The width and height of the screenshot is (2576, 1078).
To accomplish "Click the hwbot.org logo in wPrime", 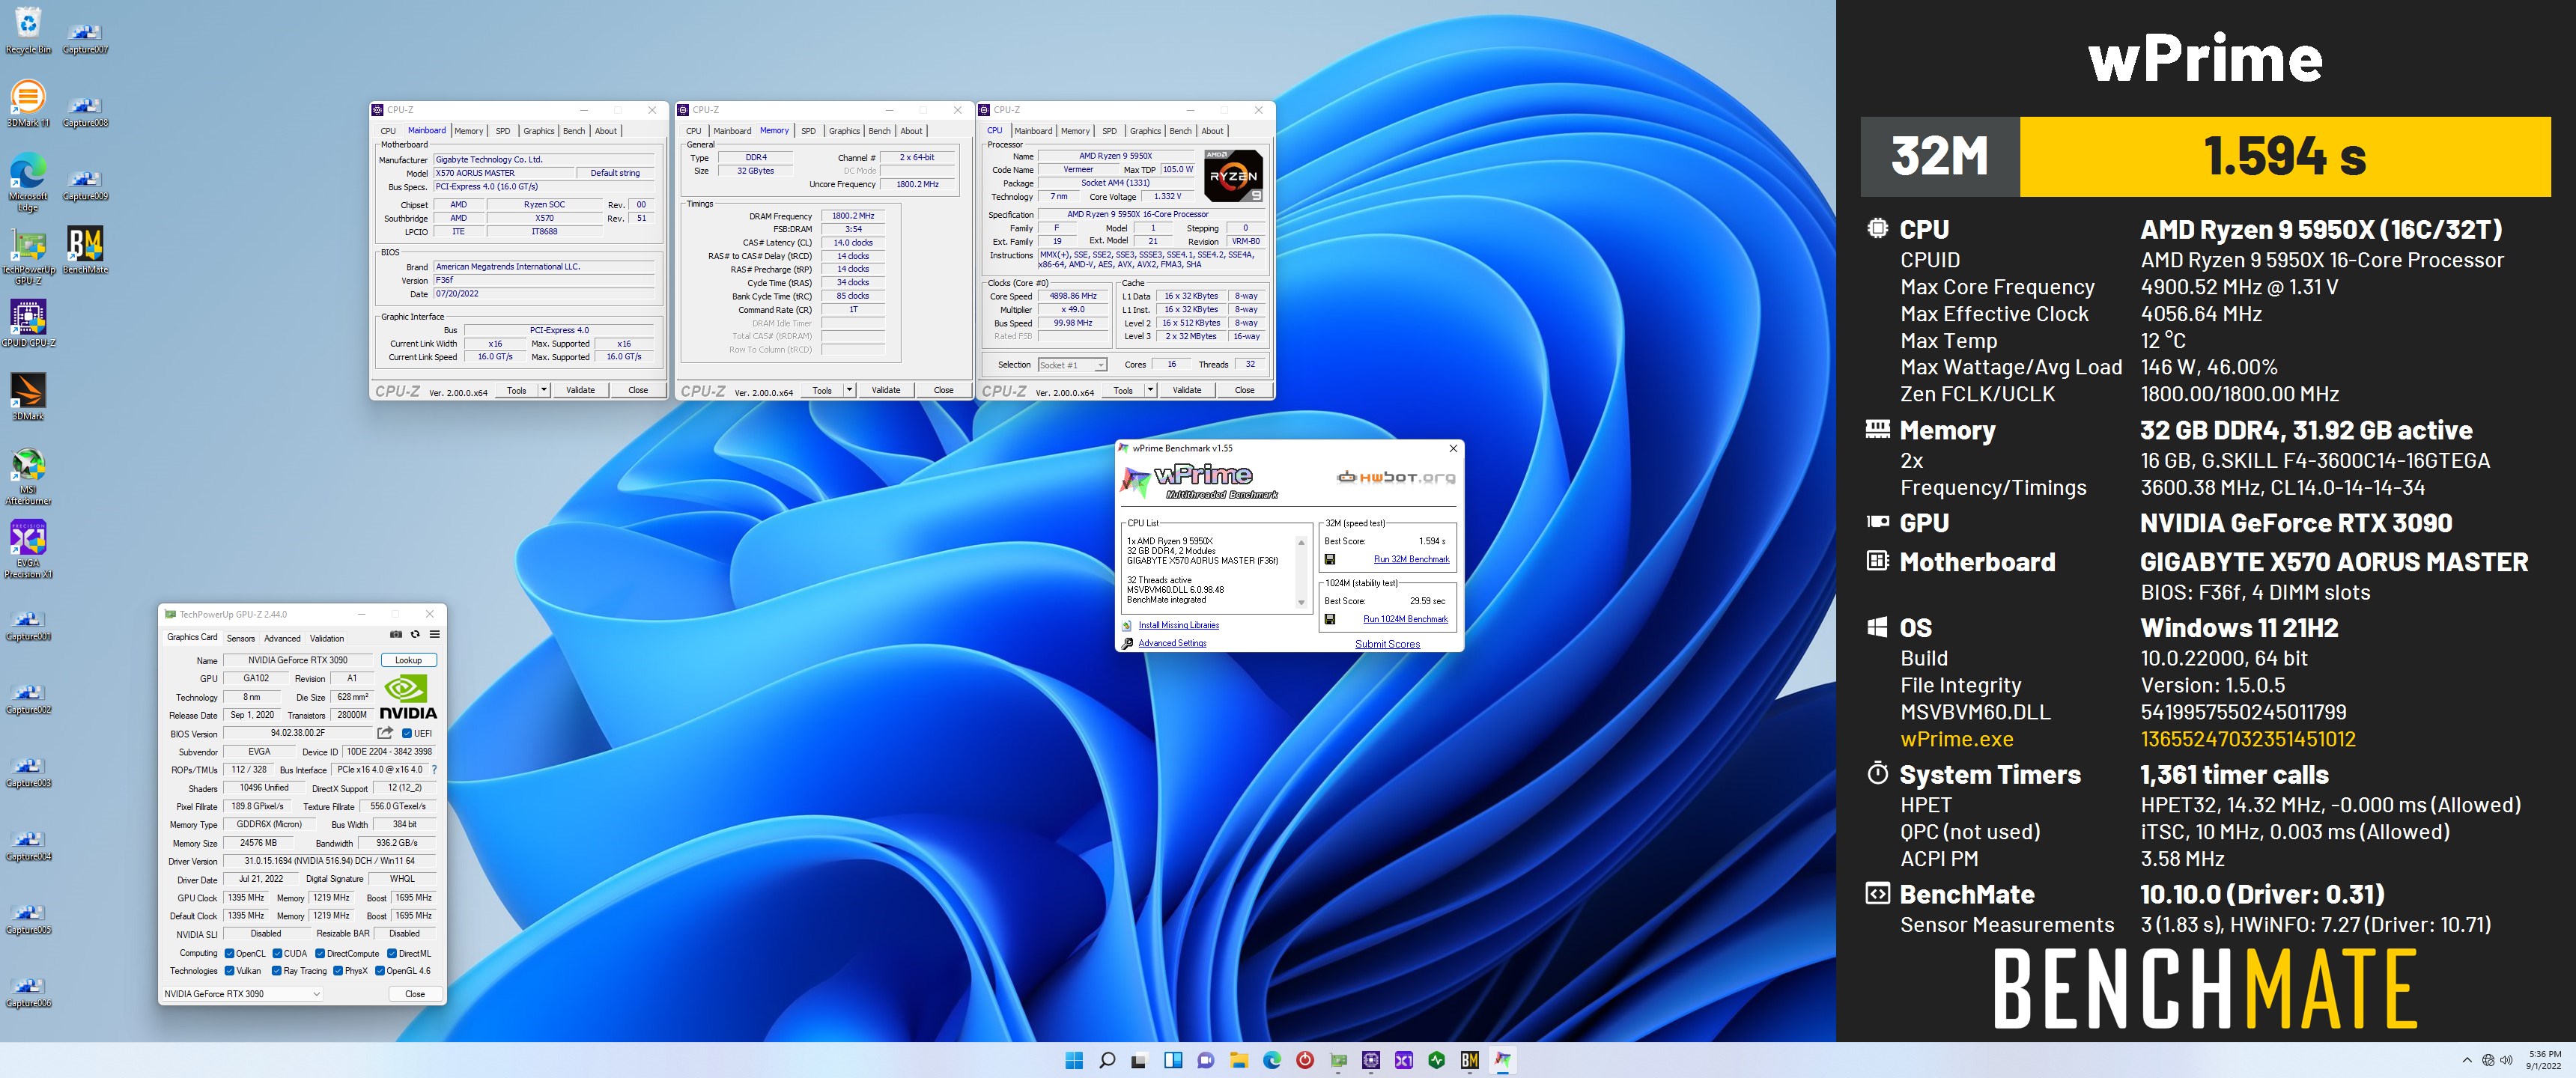I will pos(1396,477).
